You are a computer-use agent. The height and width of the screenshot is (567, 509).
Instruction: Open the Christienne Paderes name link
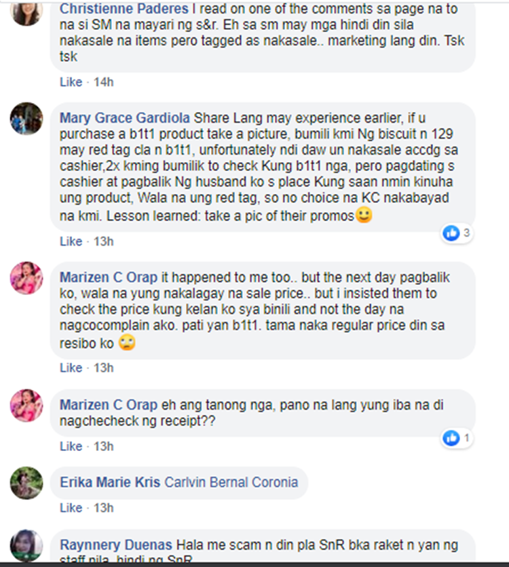pyautogui.click(x=124, y=9)
